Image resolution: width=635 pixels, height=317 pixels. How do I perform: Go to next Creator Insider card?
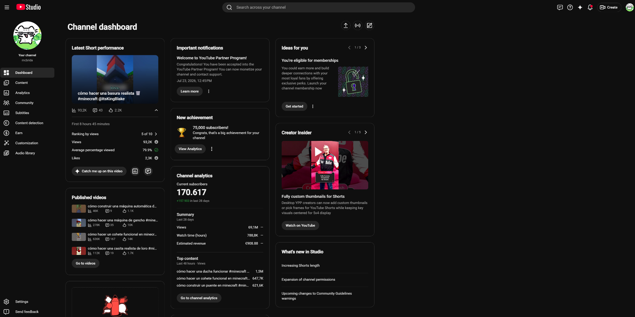[366, 132]
